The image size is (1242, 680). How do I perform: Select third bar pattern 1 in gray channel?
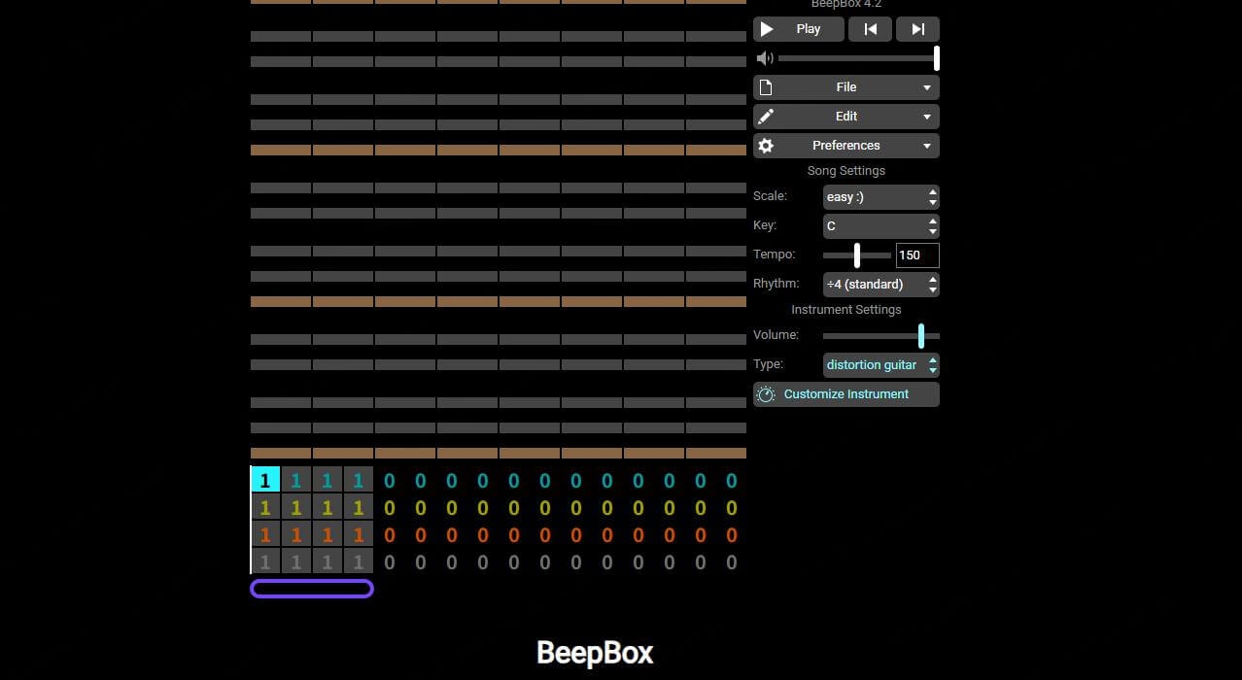(x=328, y=561)
